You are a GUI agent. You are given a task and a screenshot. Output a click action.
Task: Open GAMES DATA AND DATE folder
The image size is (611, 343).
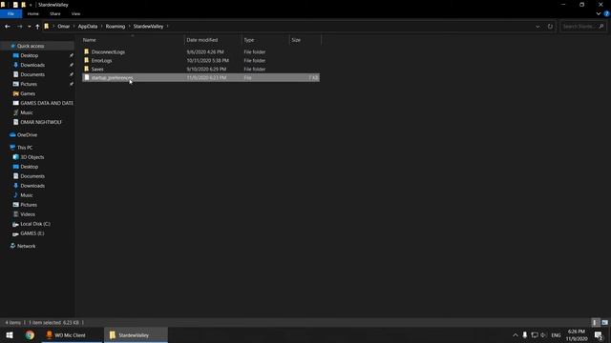click(x=47, y=103)
